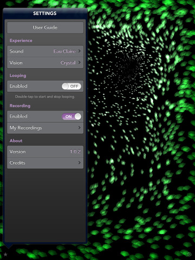Screen dimensions: 195x260
Task: Click the Credits chevron arrow
Action: (x=80, y=162)
